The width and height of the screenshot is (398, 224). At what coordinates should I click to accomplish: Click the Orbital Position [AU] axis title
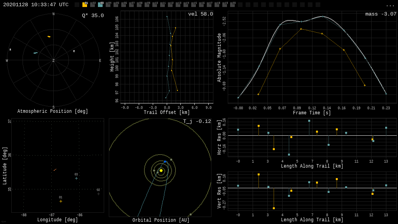point(161,220)
